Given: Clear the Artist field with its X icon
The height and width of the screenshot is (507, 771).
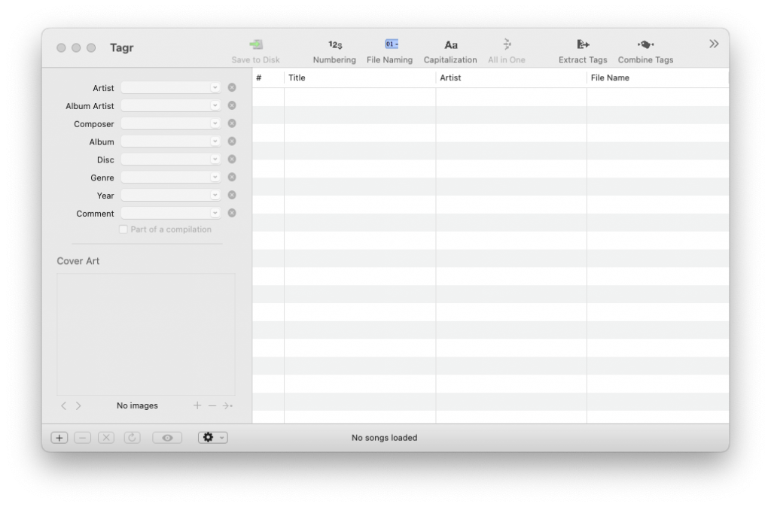Looking at the screenshot, I should coord(232,87).
